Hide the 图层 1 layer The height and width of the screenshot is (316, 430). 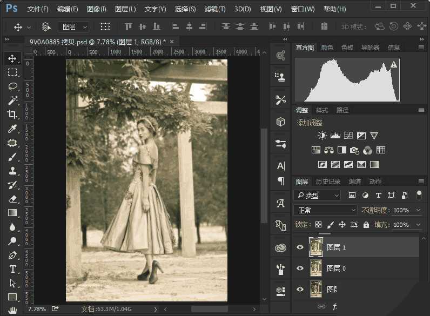300,247
